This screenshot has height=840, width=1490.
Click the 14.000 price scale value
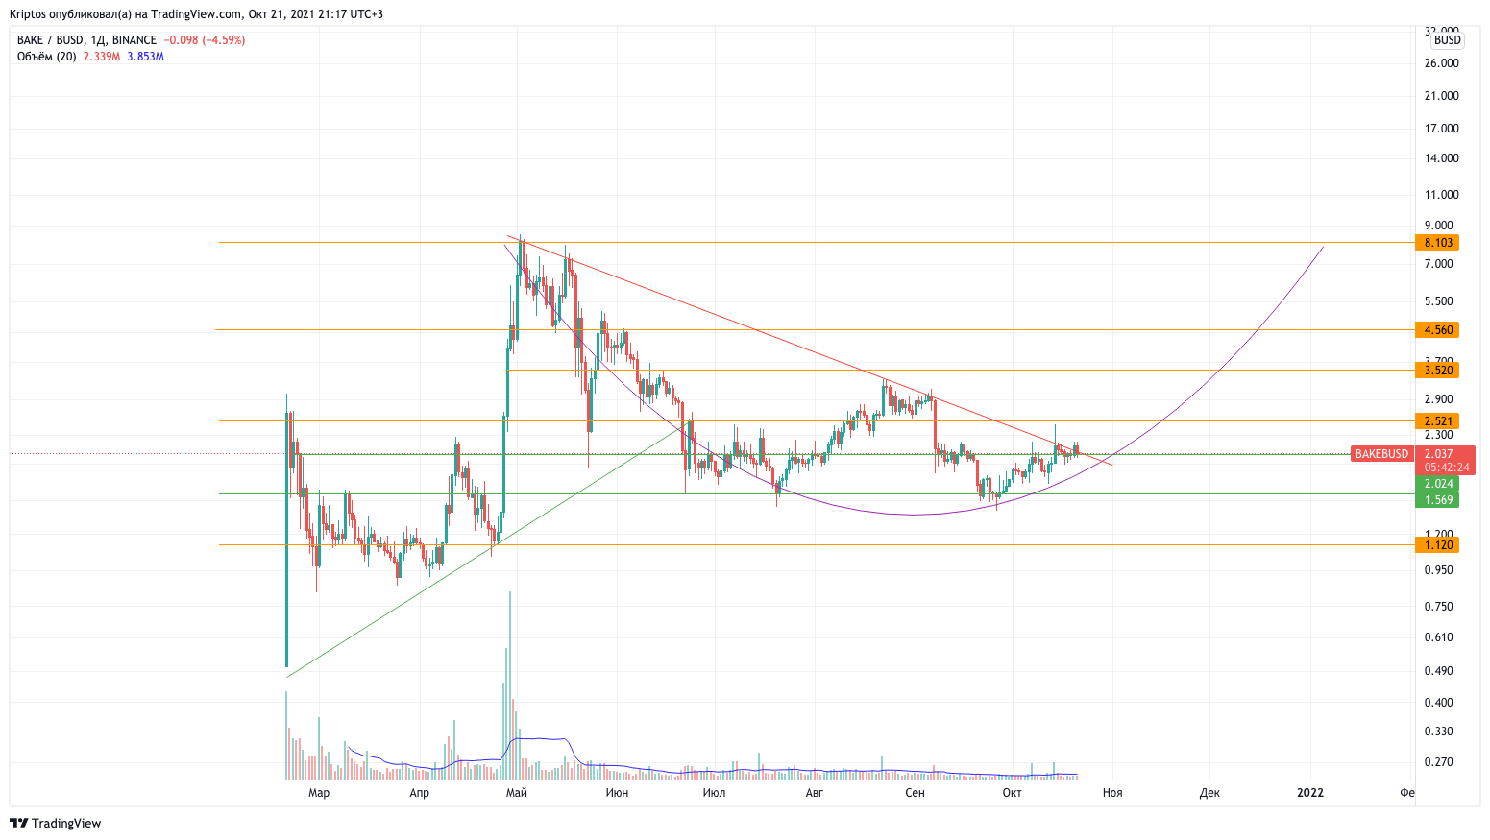[1442, 158]
